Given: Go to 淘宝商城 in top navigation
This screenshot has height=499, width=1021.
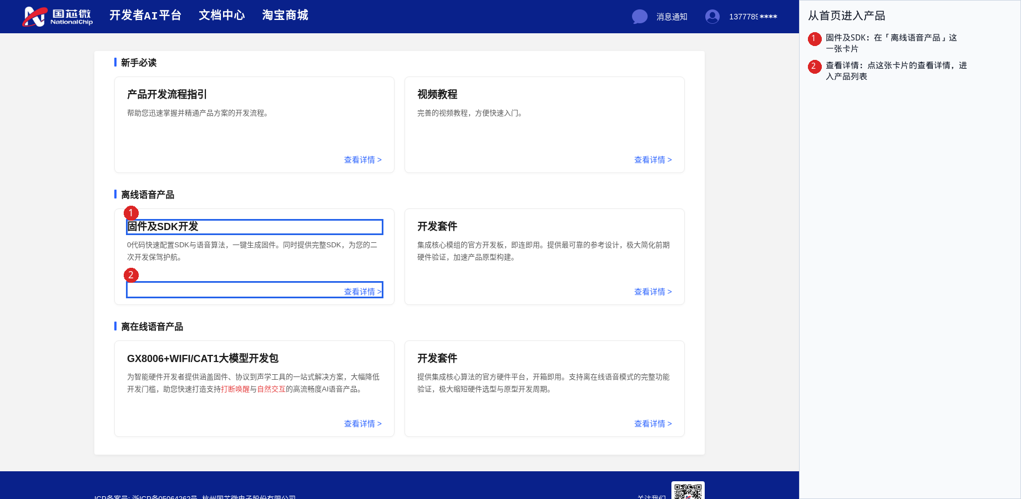Looking at the screenshot, I should 285,16.
